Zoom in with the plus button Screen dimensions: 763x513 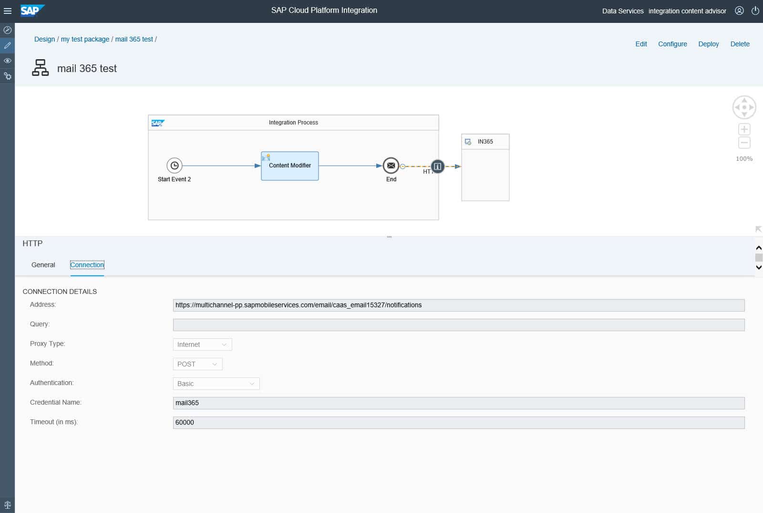click(x=744, y=129)
